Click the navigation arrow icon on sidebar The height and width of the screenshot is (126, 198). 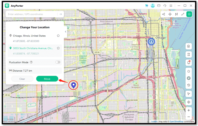pyautogui.click(x=189, y=94)
